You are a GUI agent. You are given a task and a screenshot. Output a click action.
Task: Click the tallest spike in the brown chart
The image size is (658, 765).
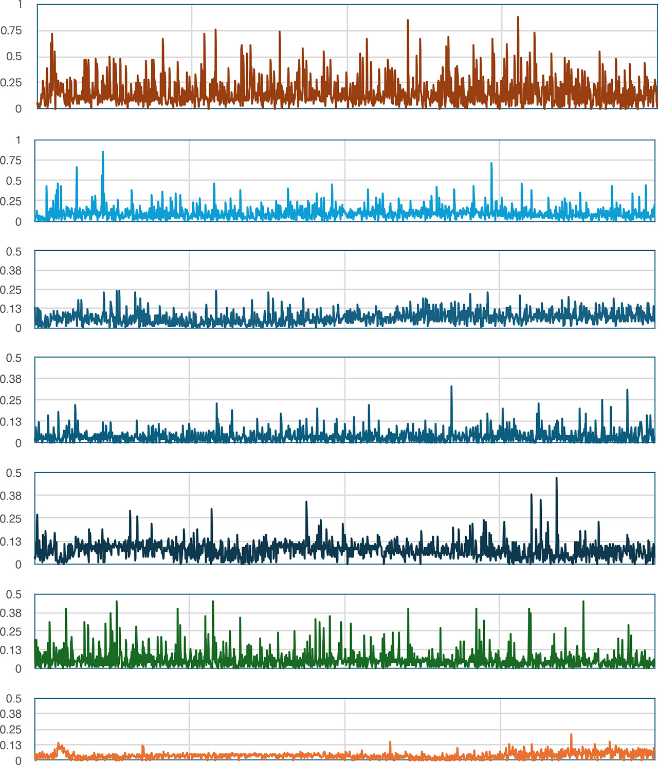(518, 18)
